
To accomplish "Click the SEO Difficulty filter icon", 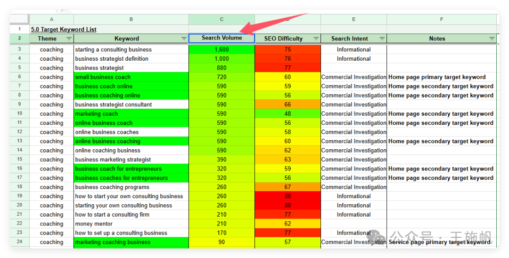I will [316, 39].
